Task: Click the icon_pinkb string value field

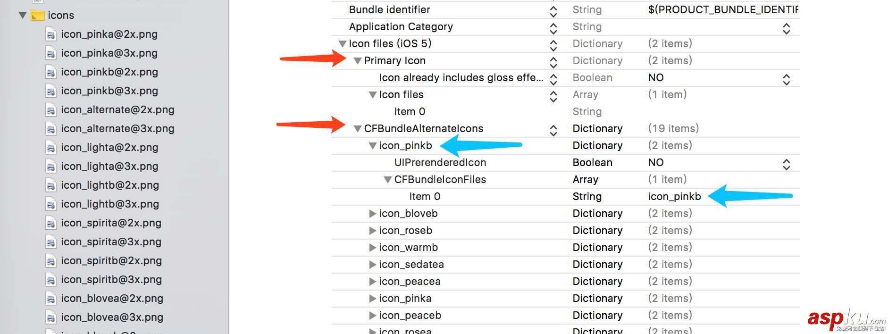Action: click(674, 197)
